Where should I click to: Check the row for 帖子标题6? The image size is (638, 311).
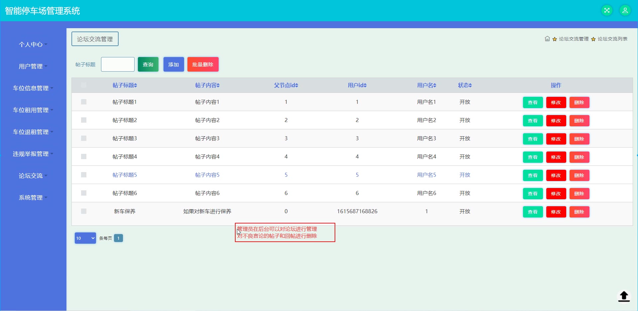[84, 193]
